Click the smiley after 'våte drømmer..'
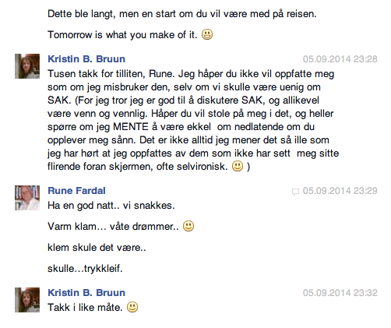 point(188,226)
